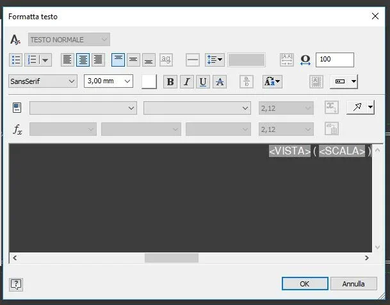Select bottom vertical justification

click(x=149, y=60)
